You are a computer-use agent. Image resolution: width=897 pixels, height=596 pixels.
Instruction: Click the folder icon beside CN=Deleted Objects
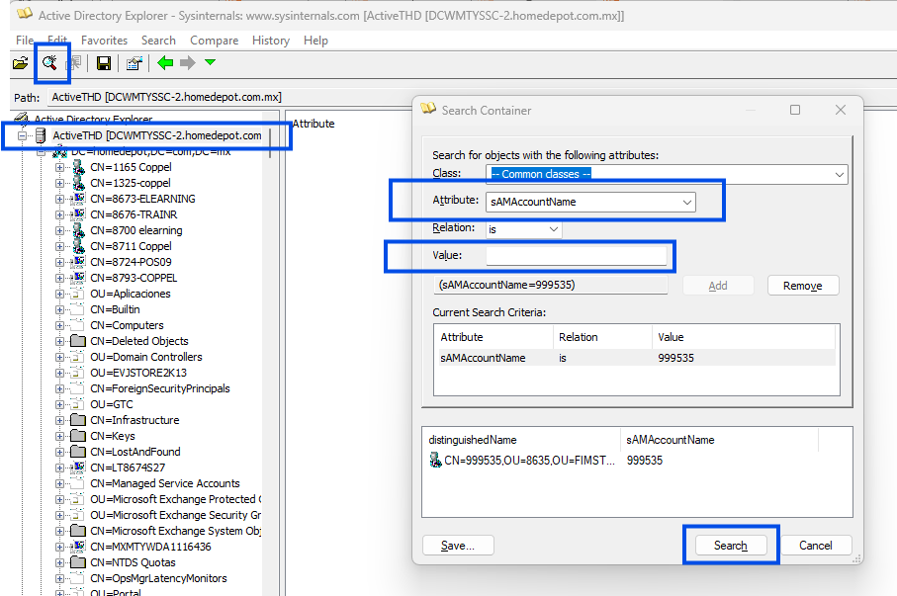pyautogui.click(x=78, y=341)
